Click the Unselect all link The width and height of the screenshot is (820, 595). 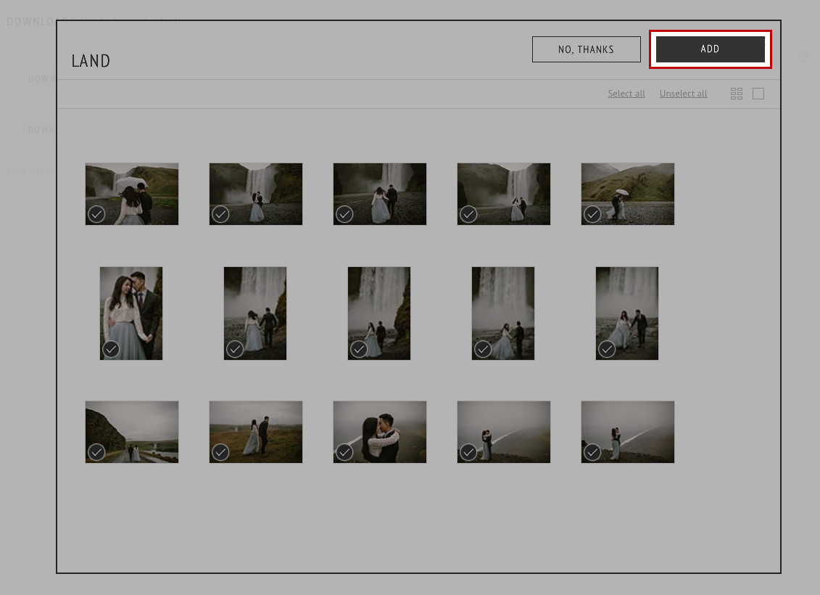(x=683, y=94)
